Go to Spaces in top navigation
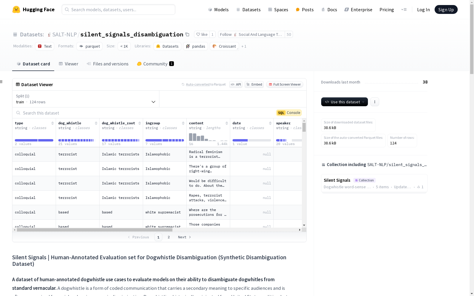 278,9
